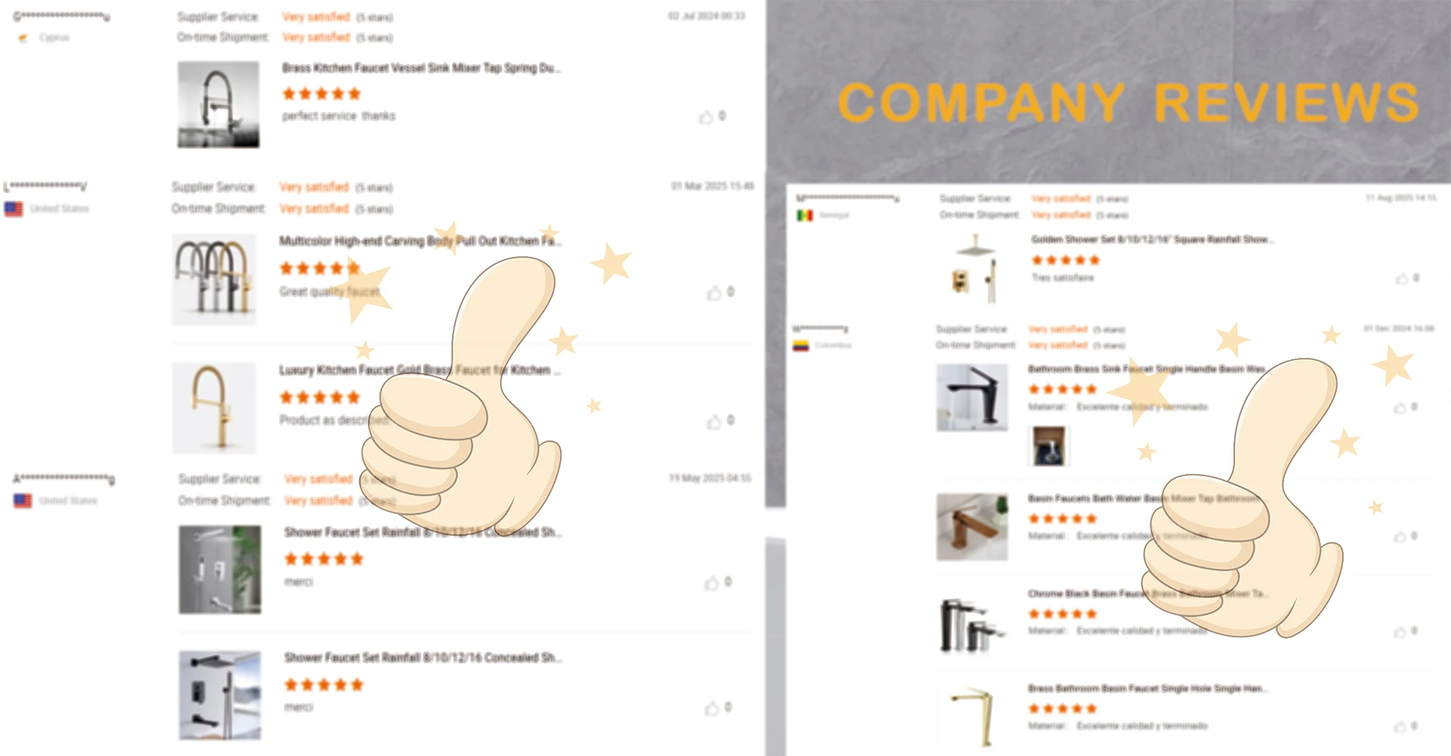Like the Brass Bathroom Basin Faucet Single Hole review
This screenshot has width=1451, height=756.
[x=1400, y=727]
